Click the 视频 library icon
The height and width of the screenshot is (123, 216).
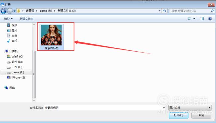coord(9,25)
